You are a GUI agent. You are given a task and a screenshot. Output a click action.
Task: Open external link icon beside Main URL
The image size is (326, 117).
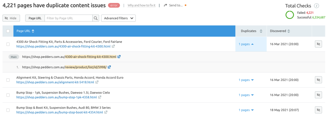[x=119, y=57]
